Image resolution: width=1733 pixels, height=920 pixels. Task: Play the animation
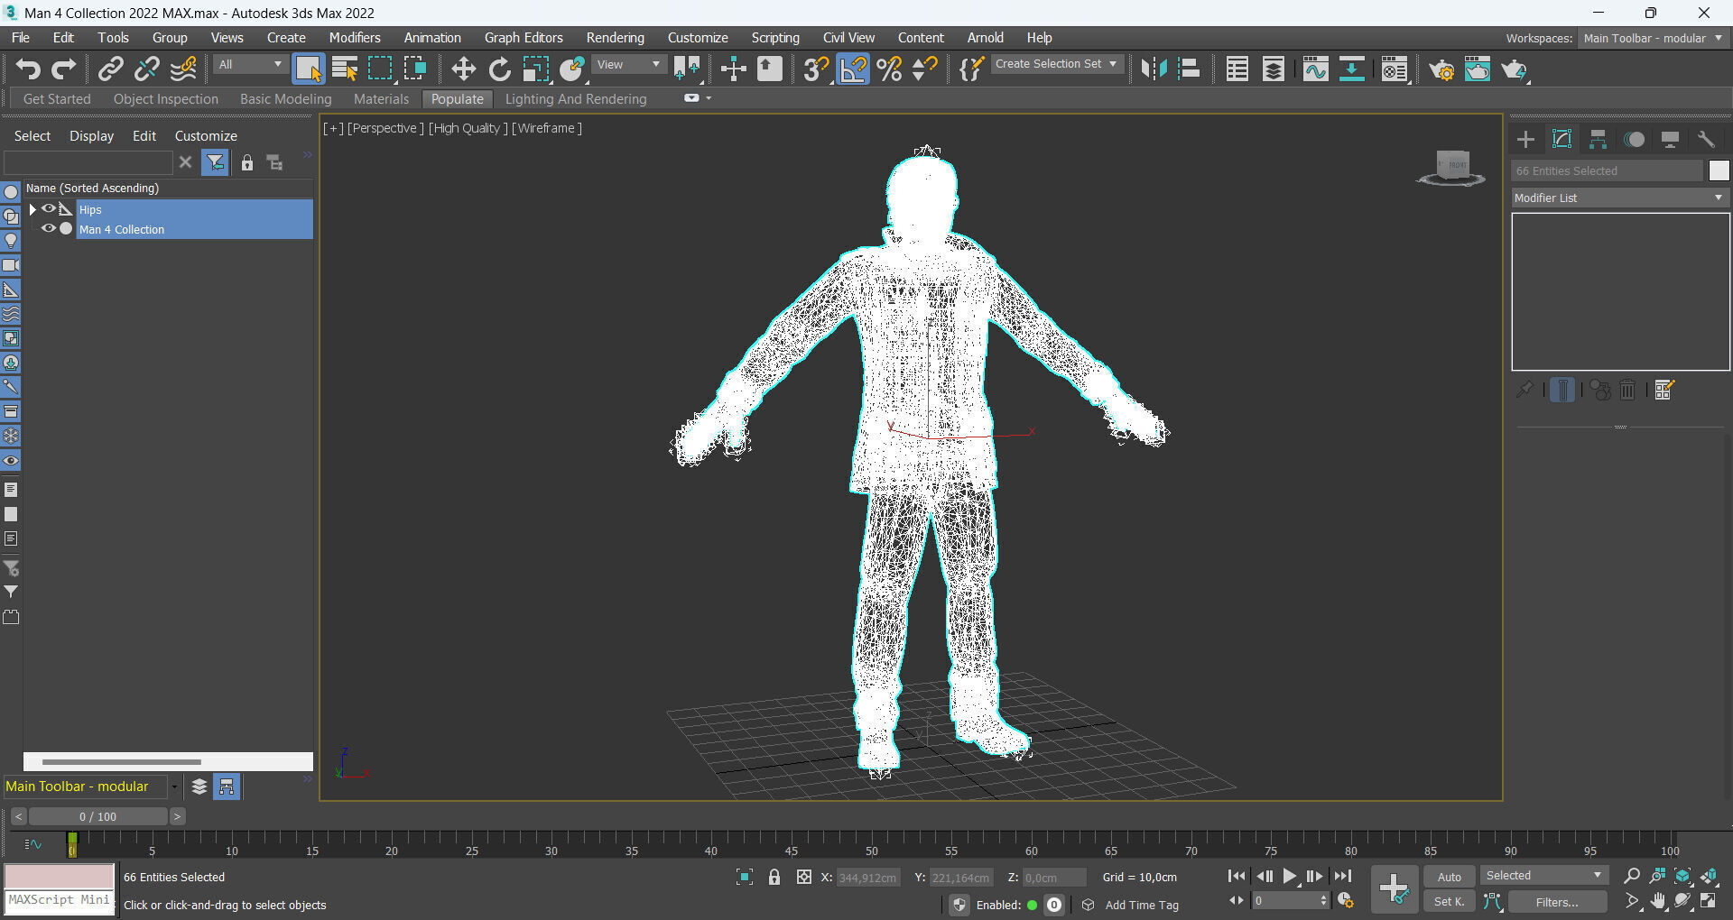point(1290,876)
